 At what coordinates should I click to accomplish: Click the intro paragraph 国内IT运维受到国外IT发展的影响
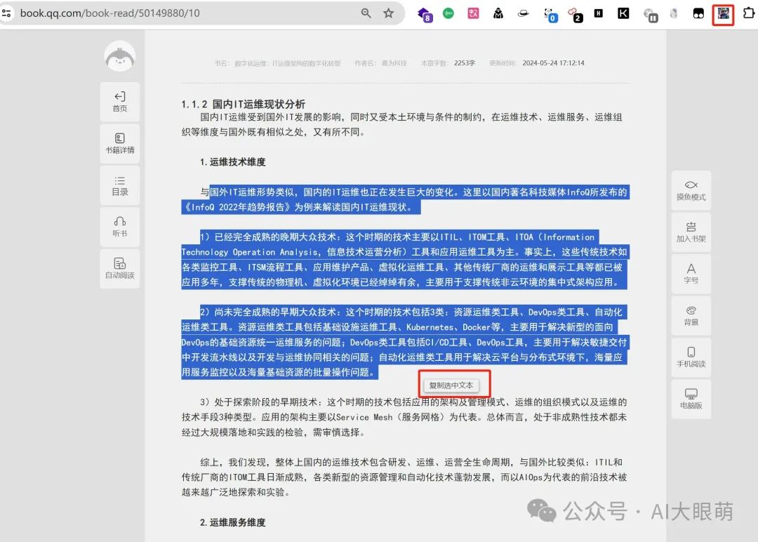(x=401, y=124)
